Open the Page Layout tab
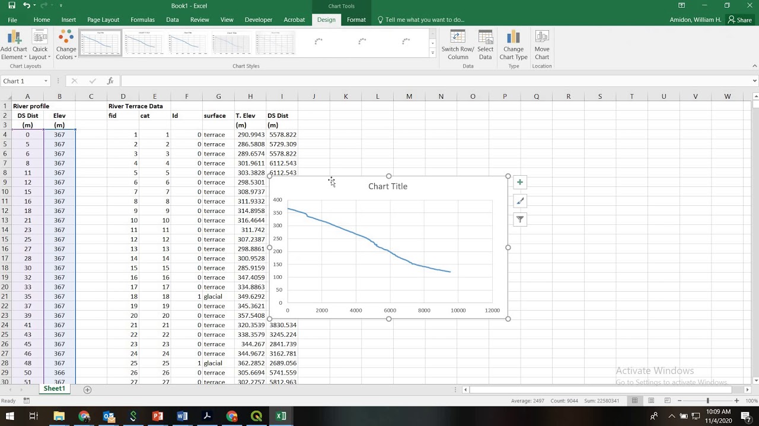Viewport: 759px width, 426px height. pyautogui.click(x=103, y=20)
